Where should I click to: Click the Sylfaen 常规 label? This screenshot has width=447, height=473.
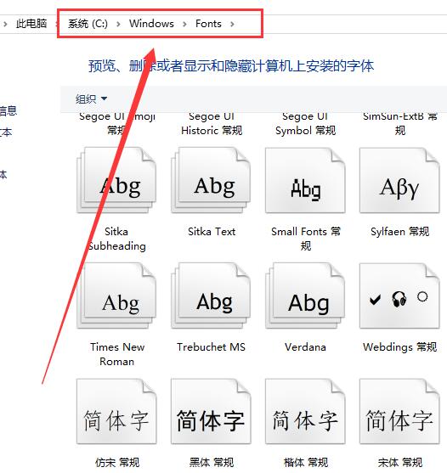399,232
